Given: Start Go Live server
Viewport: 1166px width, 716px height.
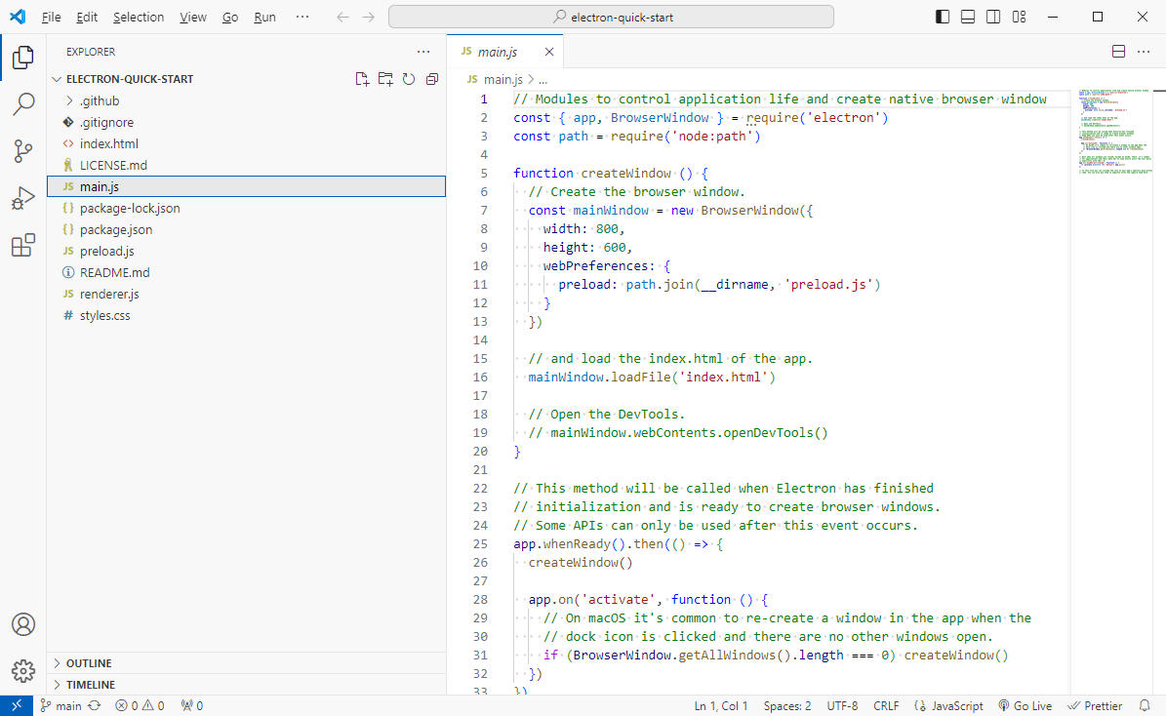Looking at the screenshot, I should coord(1025,705).
